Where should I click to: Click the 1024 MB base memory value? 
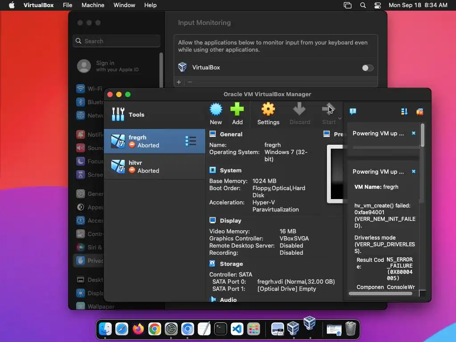(x=264, y=181)
